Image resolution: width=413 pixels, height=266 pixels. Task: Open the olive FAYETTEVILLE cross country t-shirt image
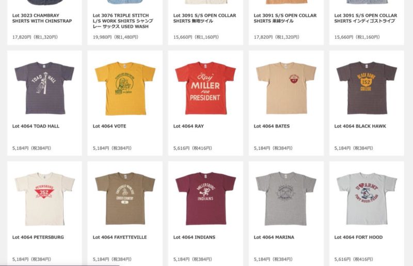pyautogui.click(x=125, y=198)
